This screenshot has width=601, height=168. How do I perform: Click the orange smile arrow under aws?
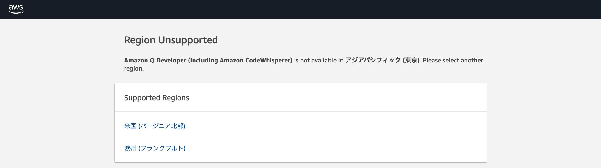click(x=16, y=12)
